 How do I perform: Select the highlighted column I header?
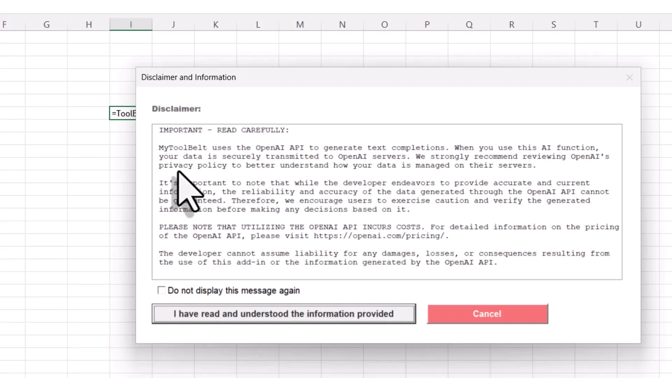point(131,24)
